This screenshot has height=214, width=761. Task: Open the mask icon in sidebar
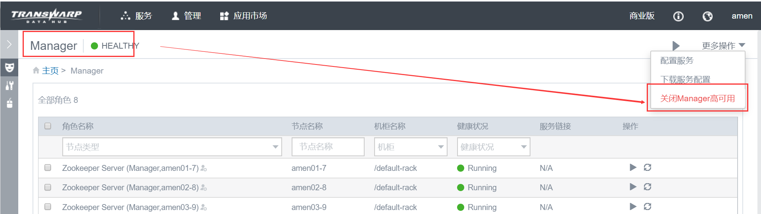[x=10, y=67]
